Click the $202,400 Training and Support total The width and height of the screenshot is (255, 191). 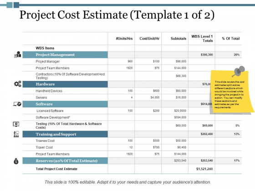(207, 134)
